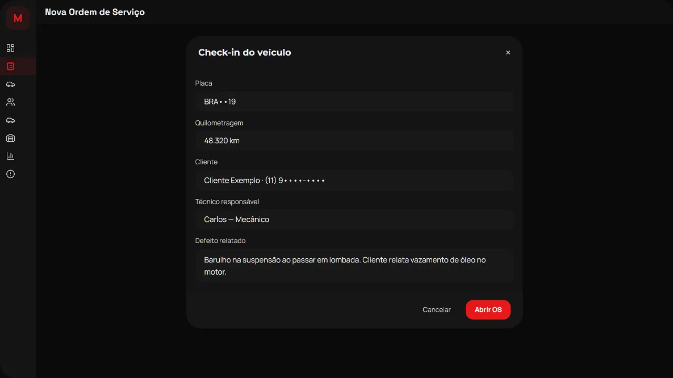Click the Abrir OS button
Screen dimensions: 673x378
[488, 310]
